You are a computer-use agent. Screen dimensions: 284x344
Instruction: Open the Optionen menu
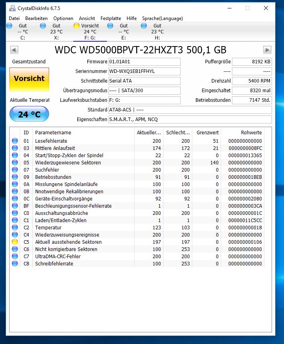click(63, 18)
